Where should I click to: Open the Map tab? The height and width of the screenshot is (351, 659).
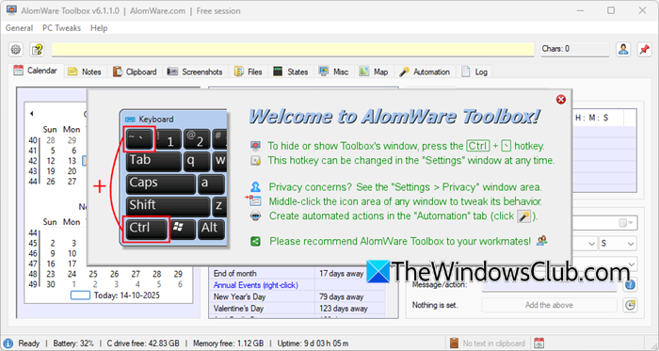click(x=374, y=72)
